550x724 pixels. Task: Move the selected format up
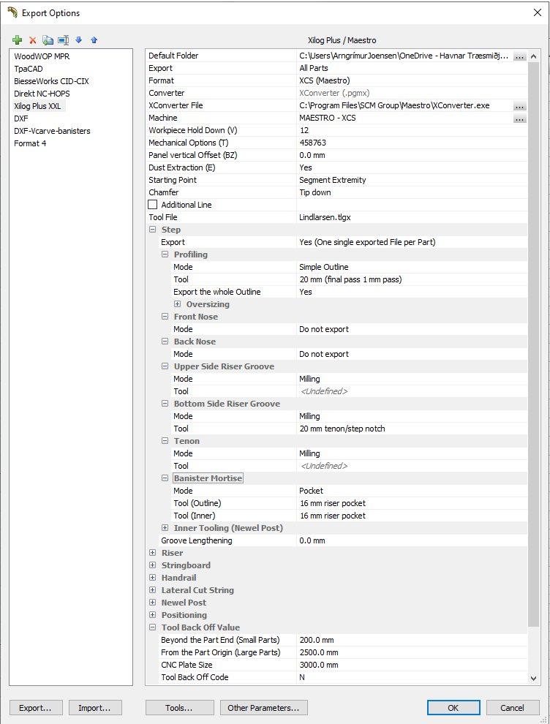(x=94, y=40)
